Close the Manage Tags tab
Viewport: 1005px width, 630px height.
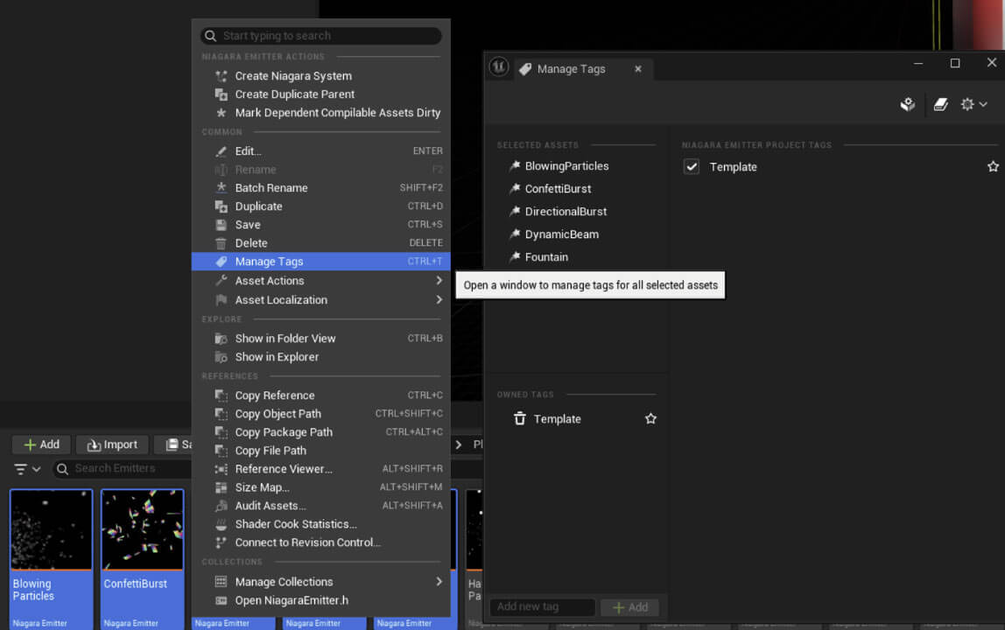click(637, 69)
